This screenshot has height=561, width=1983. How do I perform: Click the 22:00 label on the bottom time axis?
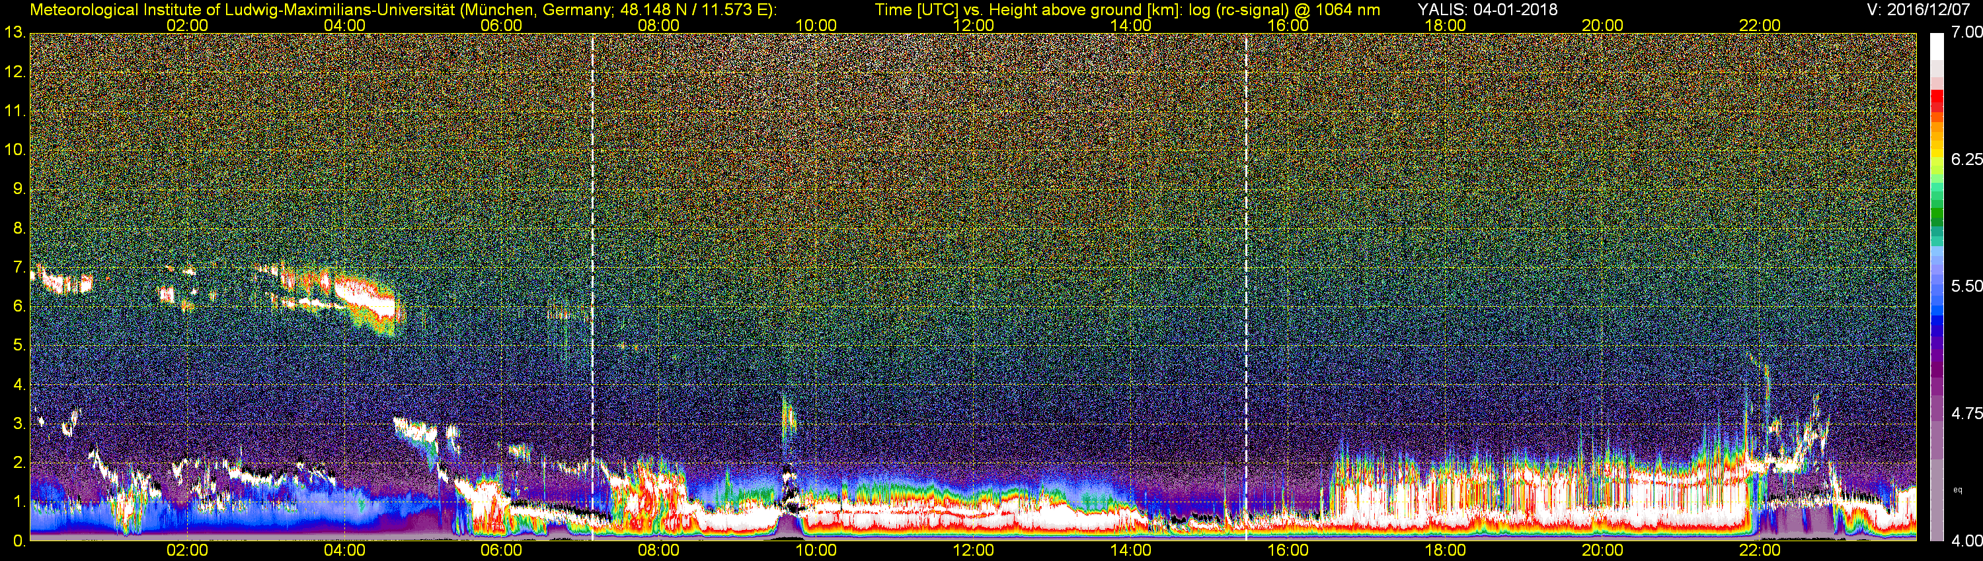1760,550
